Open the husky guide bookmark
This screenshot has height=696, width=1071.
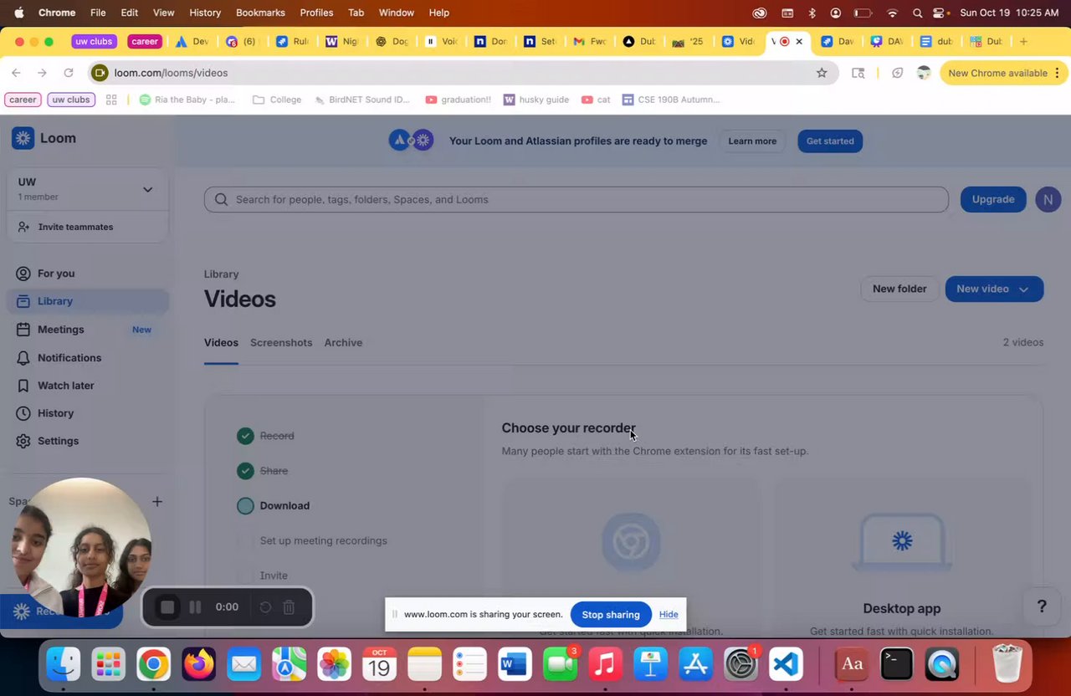point(536,100)
